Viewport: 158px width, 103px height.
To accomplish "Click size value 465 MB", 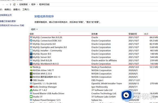I will (154, 51).
